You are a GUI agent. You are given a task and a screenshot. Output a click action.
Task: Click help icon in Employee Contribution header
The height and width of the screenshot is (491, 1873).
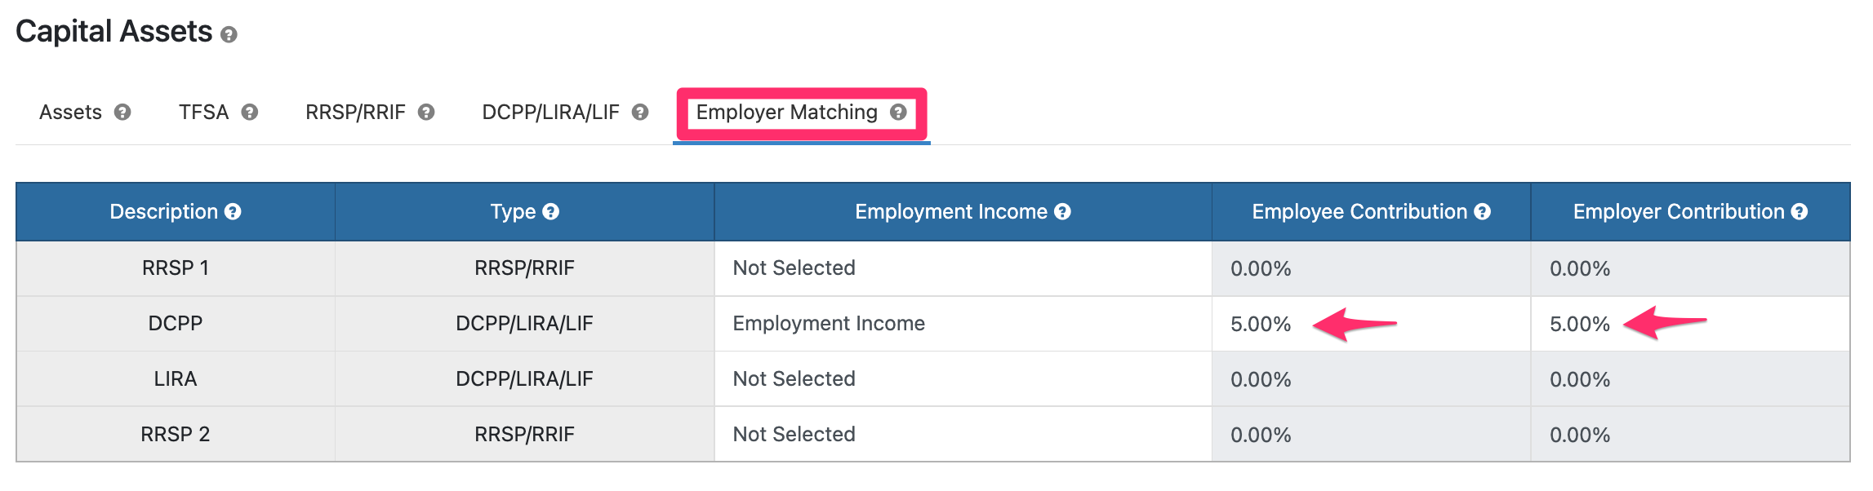coord(1483,212)
